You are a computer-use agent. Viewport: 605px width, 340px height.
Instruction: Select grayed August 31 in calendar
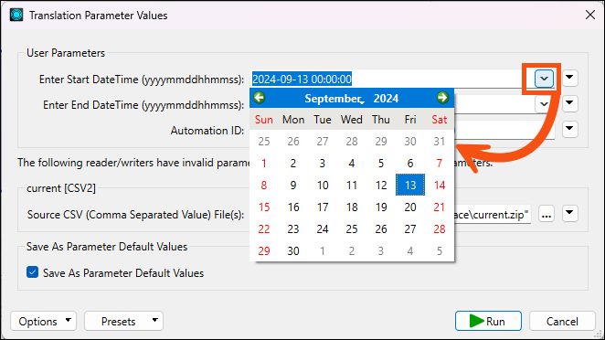440,142
